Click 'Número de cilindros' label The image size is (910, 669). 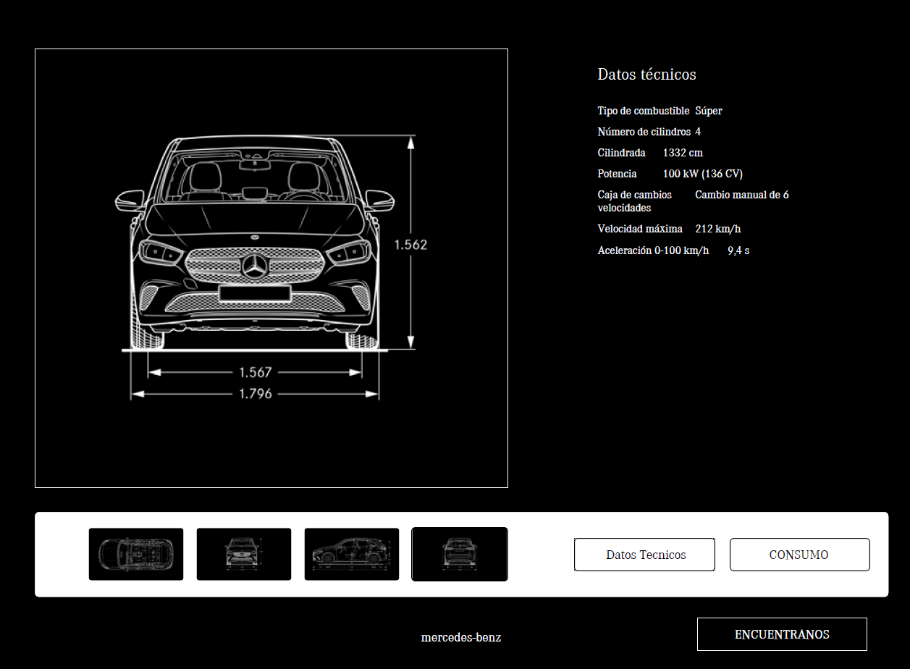click(x=644, y=132)
